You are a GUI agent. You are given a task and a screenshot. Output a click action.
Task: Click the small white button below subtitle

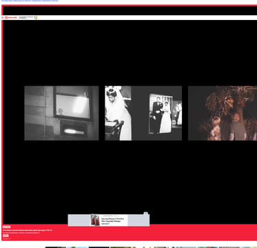click(6, 236)
